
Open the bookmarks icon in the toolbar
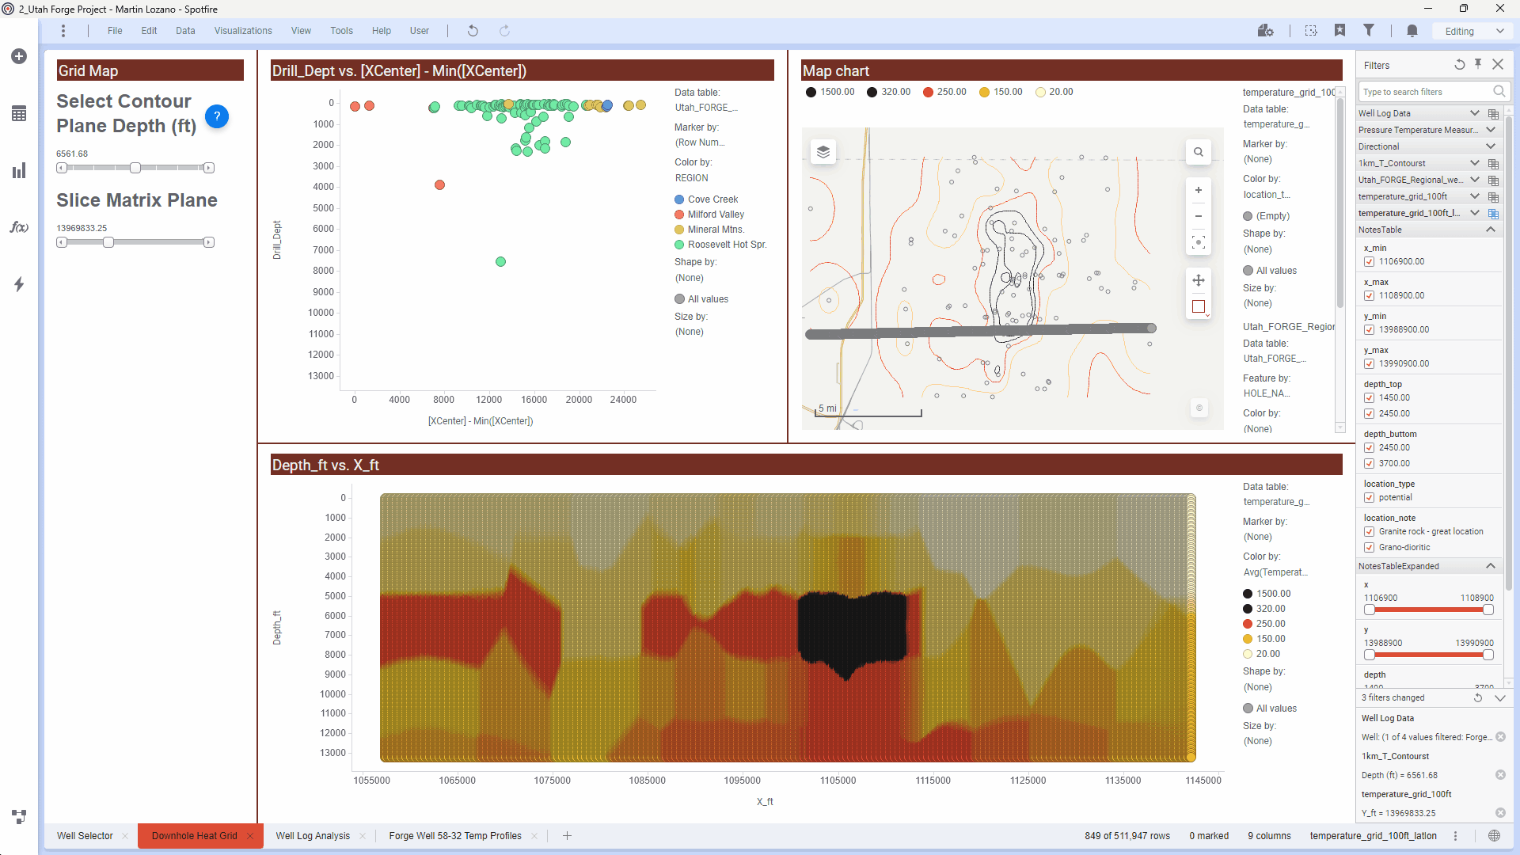1340,29
